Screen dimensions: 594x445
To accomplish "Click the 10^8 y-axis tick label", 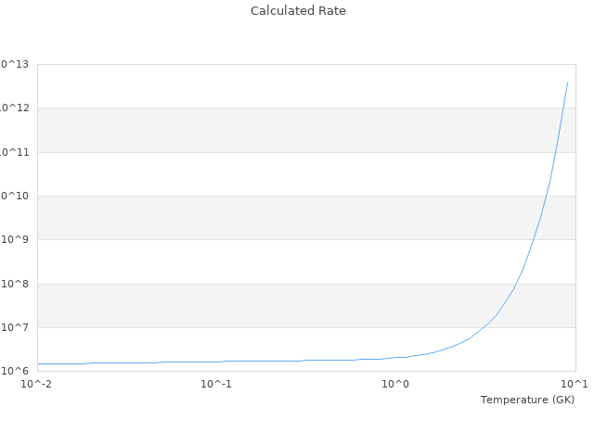I will pyautogui.click(x=16, y=284).
